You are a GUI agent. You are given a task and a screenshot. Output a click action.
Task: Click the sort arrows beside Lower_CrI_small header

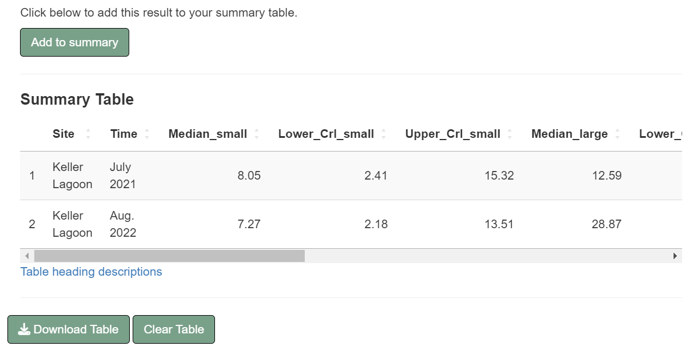pyautogui.click(x=384, y=134)
